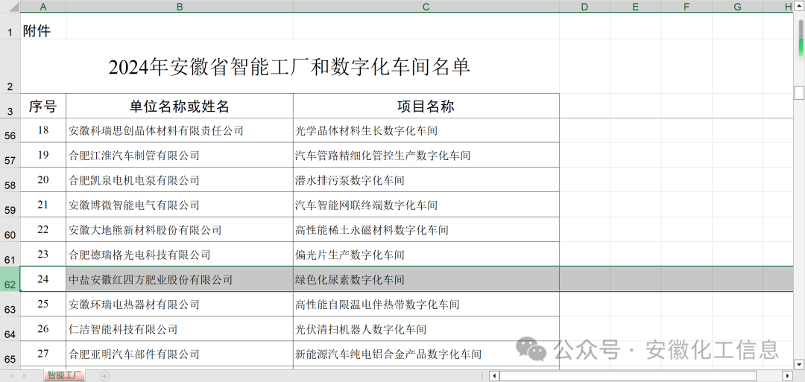Click the previous-sheet navigation arrow
Viewport: 805px width, 382px height.
(10, 376)
